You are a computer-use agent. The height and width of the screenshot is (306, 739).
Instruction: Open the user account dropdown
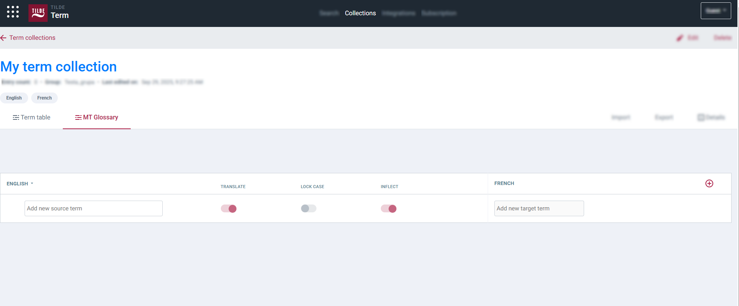coord(716,11)
